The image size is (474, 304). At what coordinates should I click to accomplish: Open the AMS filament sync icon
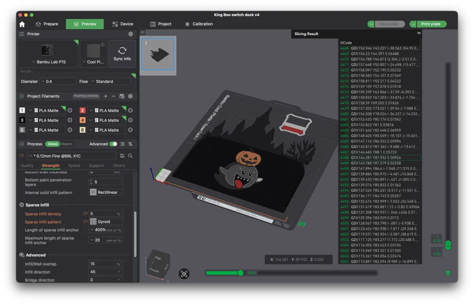pos(122,96)
